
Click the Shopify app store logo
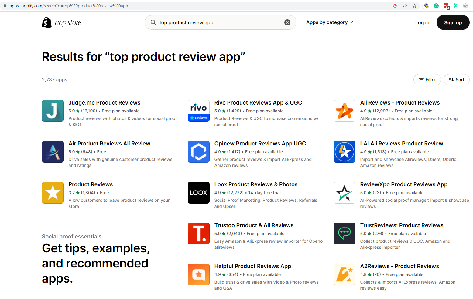[62, 23]
